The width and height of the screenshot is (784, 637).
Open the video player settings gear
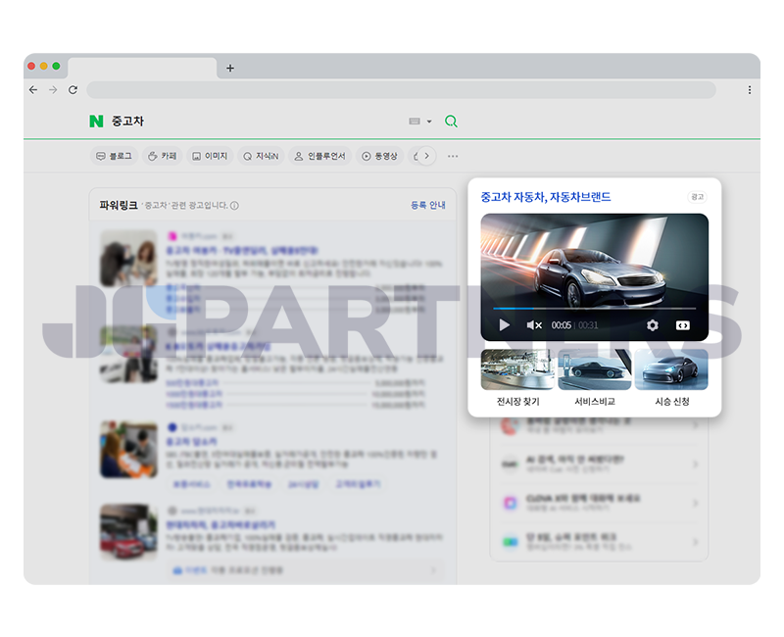pyautogui.click(x=653, y=324)
